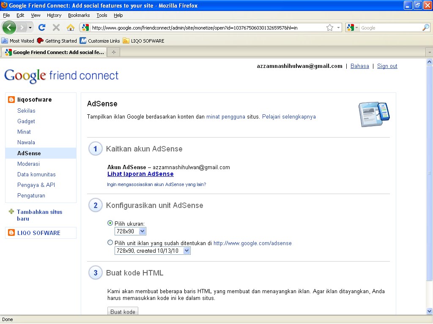Screen dimensions: 433x324
Task: Open the list all tabs dropdown
Action: pos(430,52)
